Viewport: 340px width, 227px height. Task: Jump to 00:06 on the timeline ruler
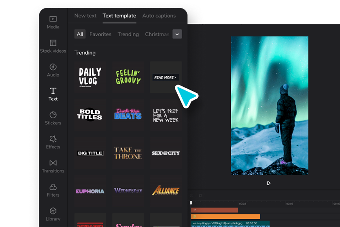pyautogui.click(x=290, y=204)
